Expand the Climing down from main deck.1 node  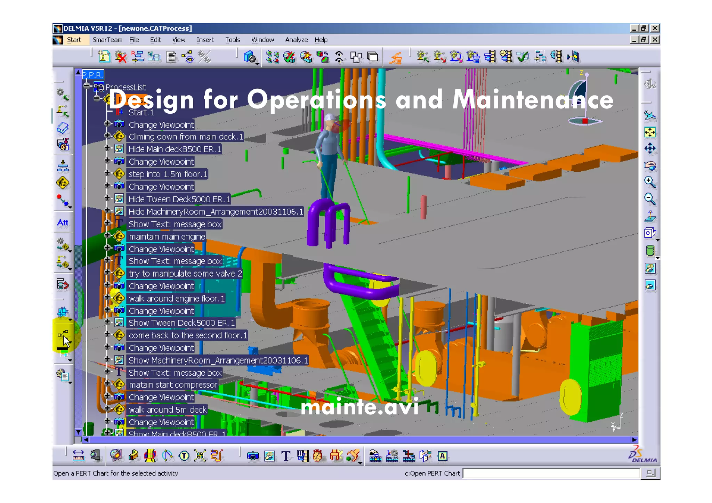click(107, 136)
